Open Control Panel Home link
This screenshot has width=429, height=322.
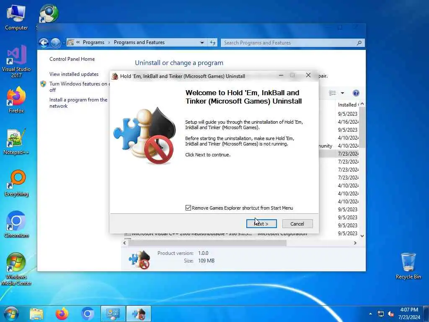pos(72,59)
